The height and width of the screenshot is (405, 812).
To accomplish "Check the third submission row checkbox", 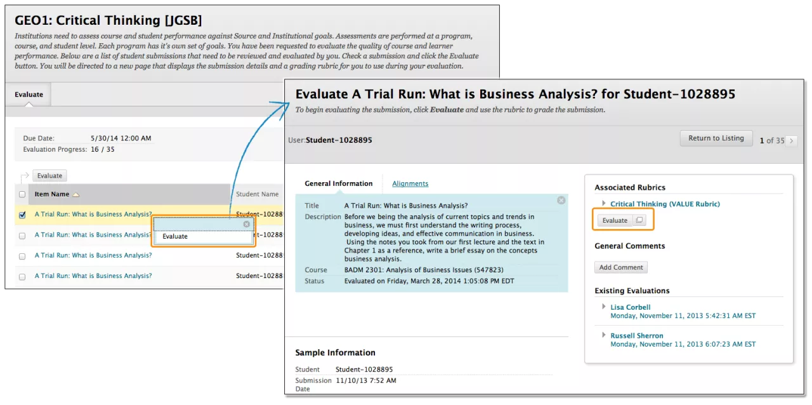I will coord(22,255).
